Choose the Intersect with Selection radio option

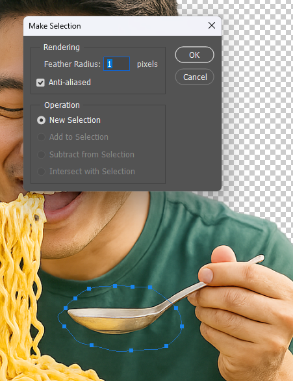click(x=42, y=172)
